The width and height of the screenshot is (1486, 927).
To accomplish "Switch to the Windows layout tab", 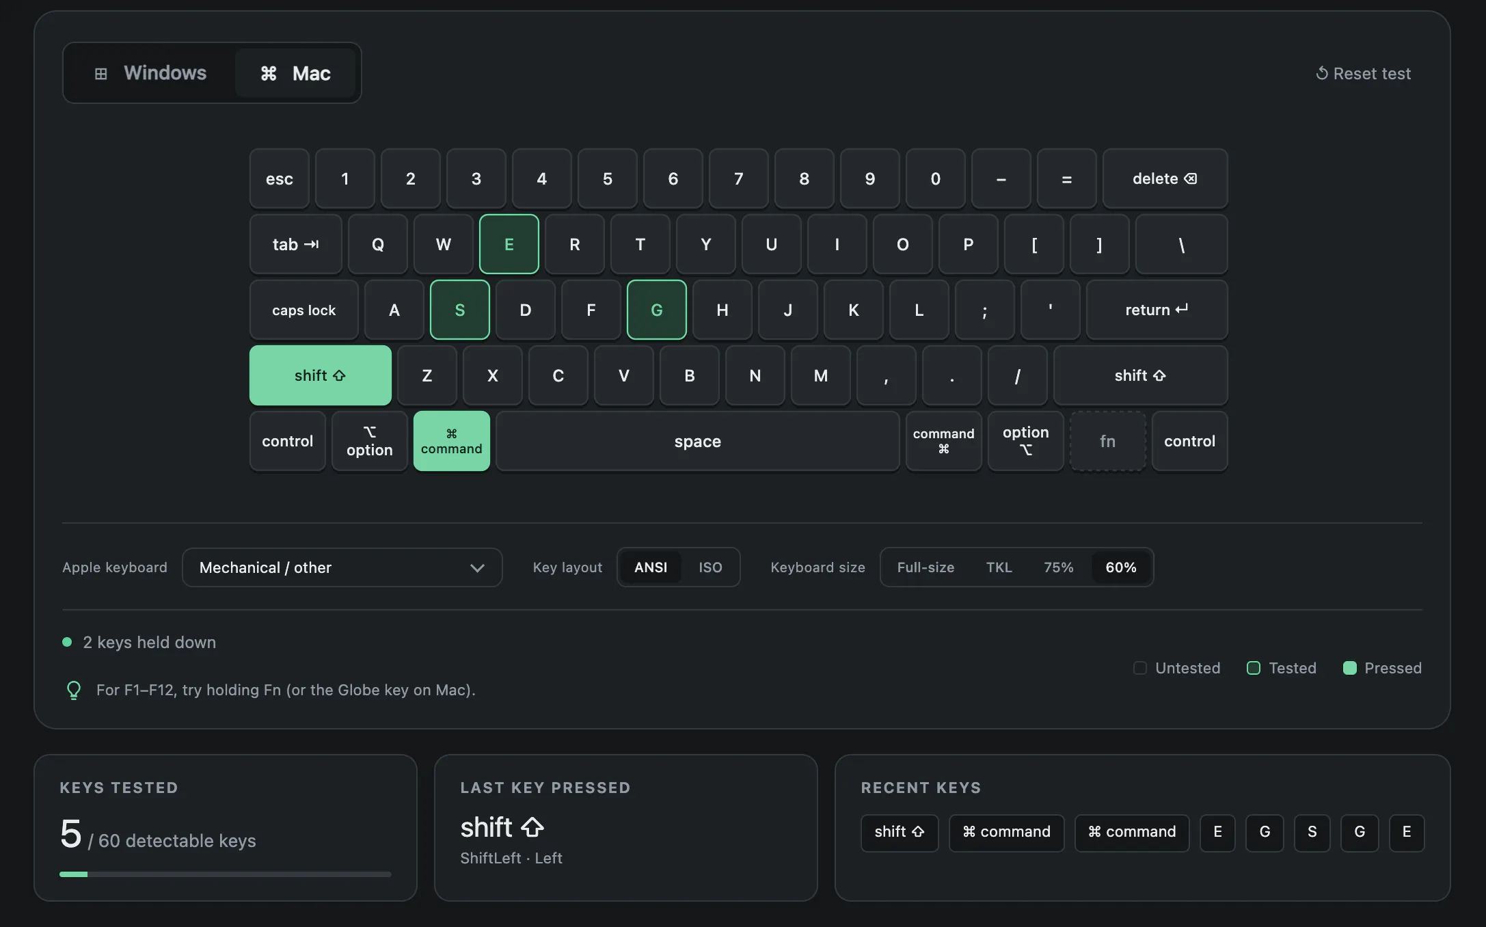I will (150, 73).
